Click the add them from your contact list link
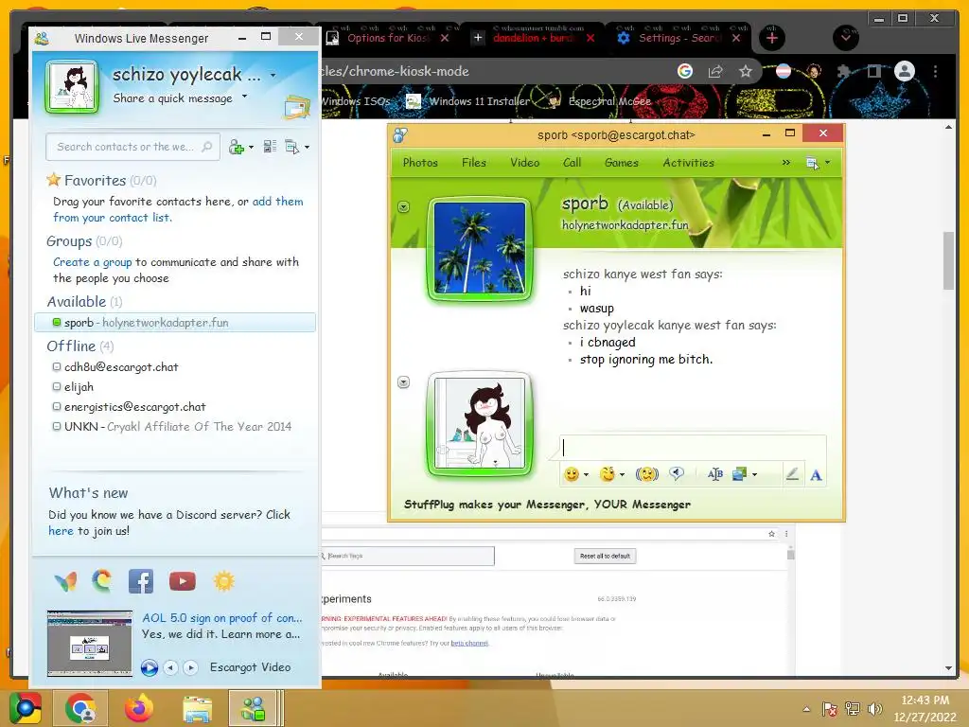The height and width of the screenshot is (727, 969). [178, 209]
